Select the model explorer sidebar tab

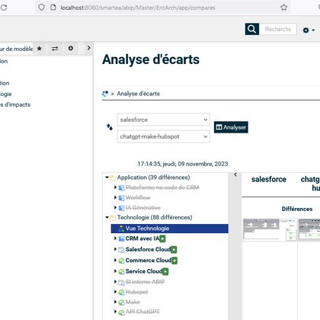coord(17,49)
